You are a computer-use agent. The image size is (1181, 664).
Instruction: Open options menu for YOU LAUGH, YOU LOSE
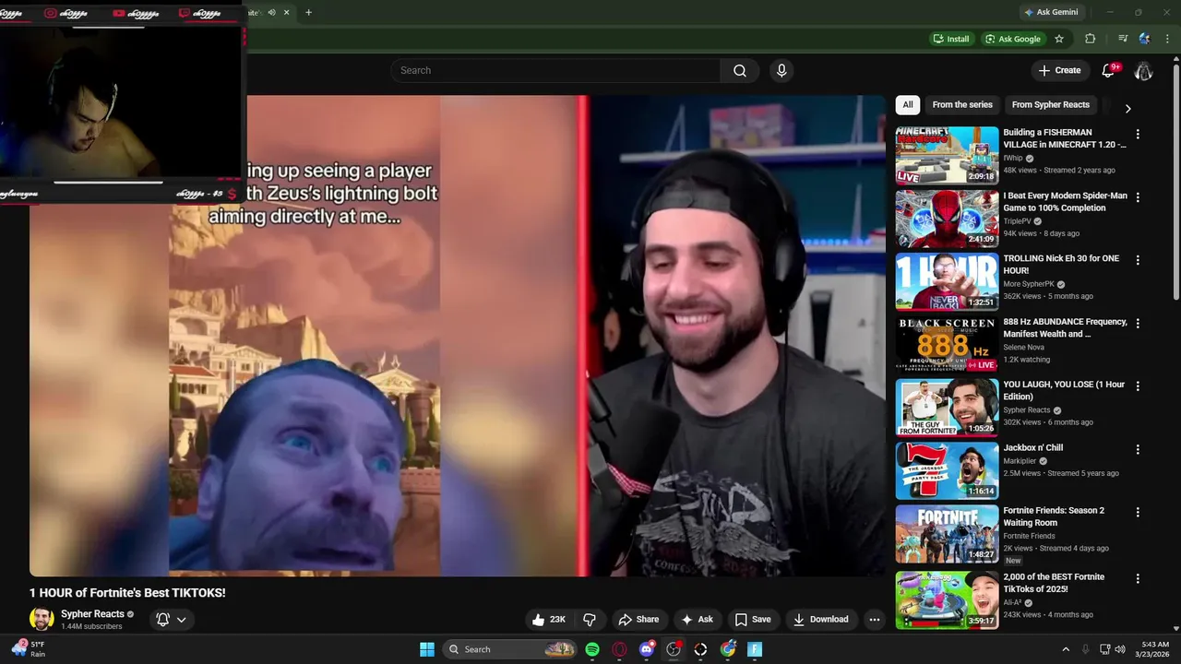(1138, 386)
